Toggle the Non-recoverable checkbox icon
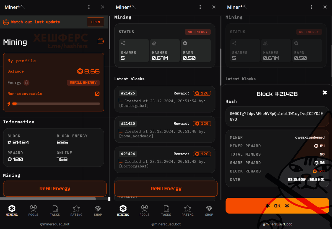This screenshot has width=332, height=229. click(97, 94)
